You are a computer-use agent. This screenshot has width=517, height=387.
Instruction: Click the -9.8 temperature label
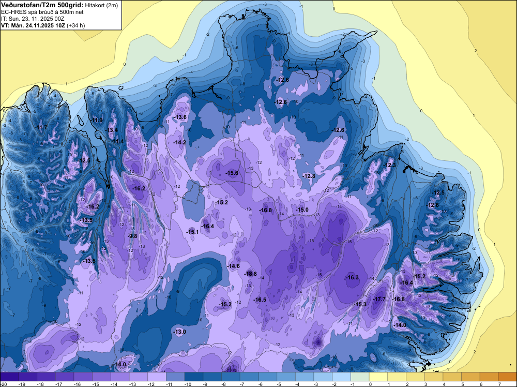click(132, 236)
